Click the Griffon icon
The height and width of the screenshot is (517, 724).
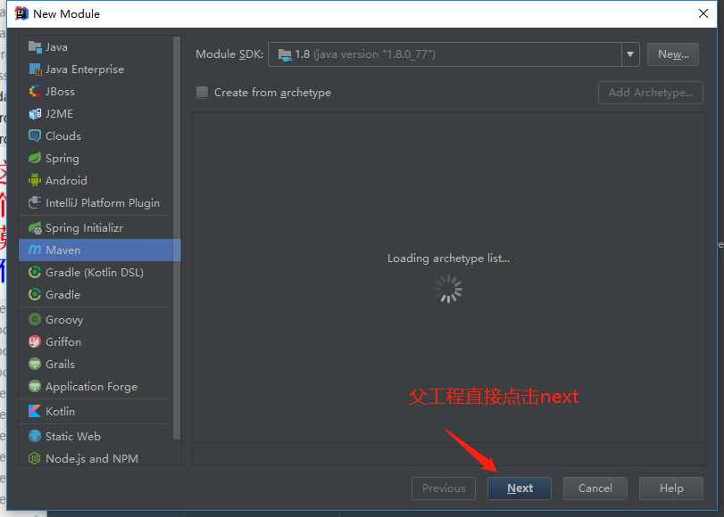35,341
